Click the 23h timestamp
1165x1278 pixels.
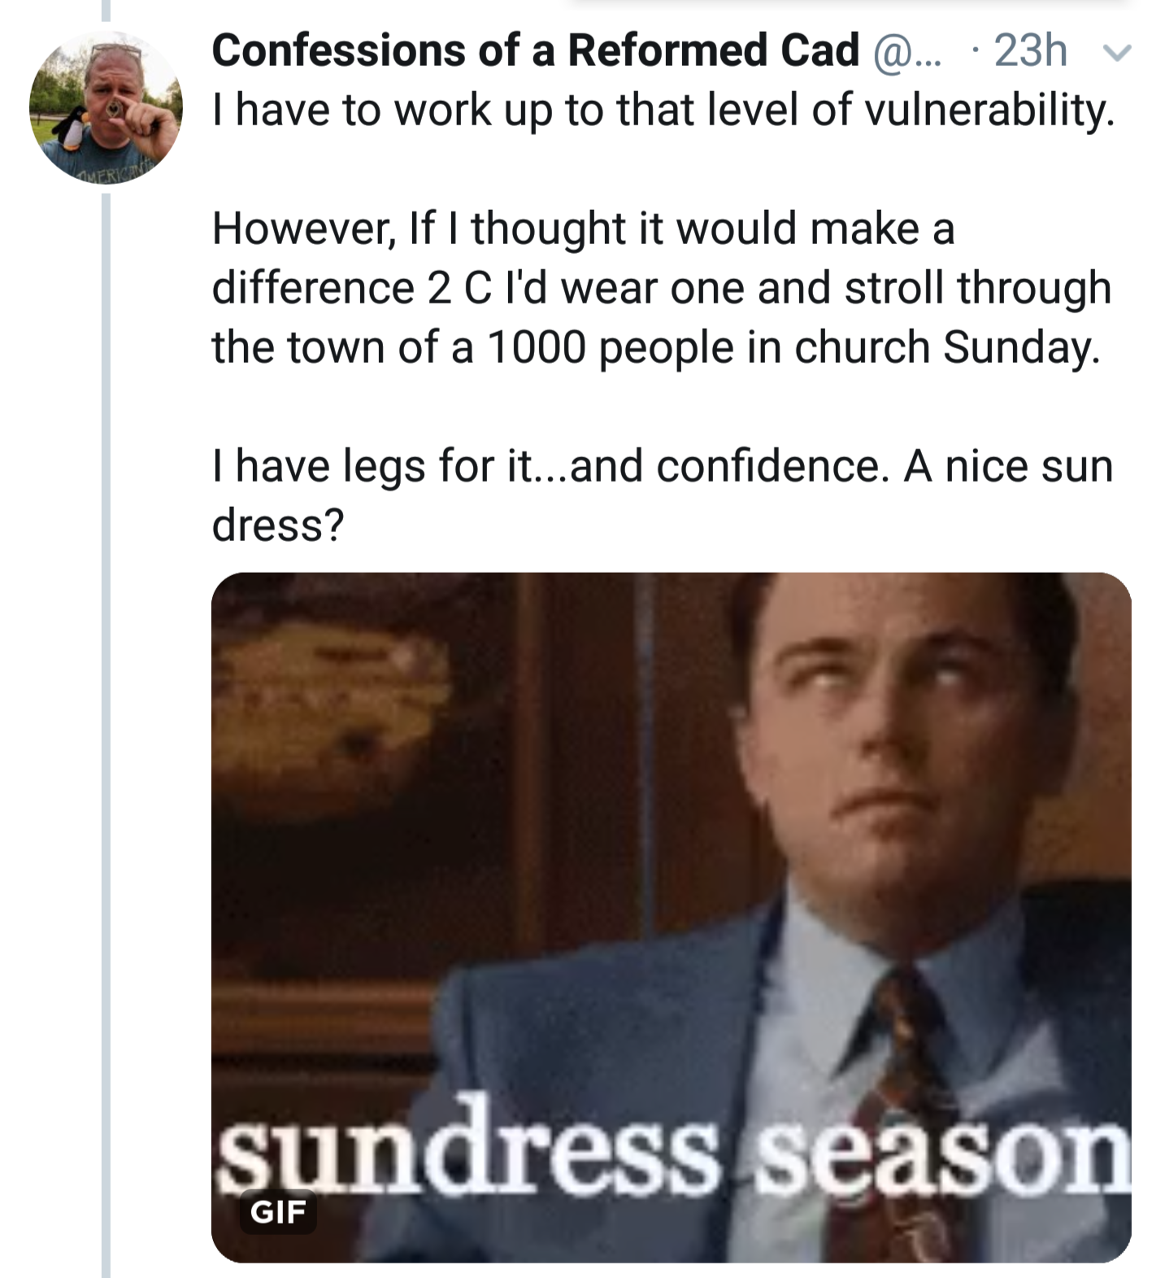[1030, 51]
